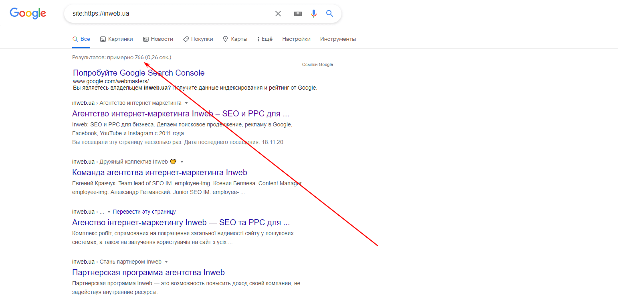Viewport: 618px width, 308px height.
Task: Click www.google.com/webmasters/ URL text
Action: tap(111, 81)
